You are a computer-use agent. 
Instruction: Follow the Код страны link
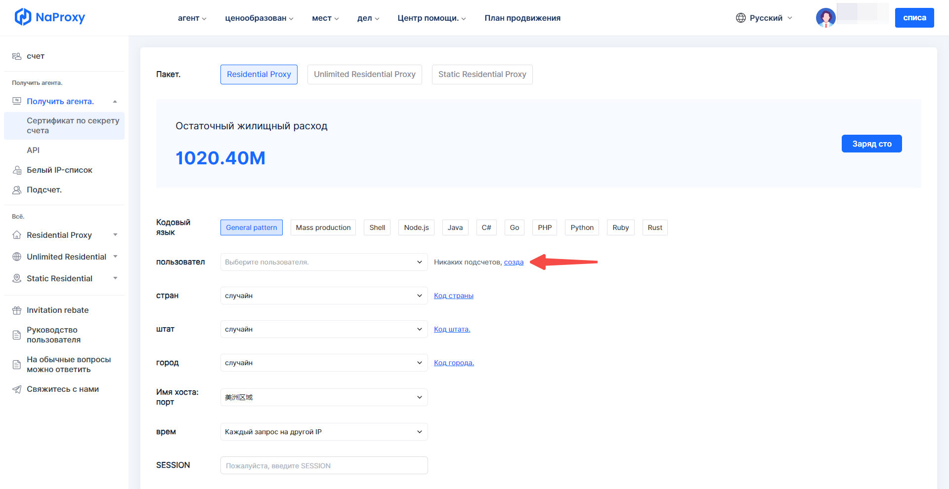point(453,296)
